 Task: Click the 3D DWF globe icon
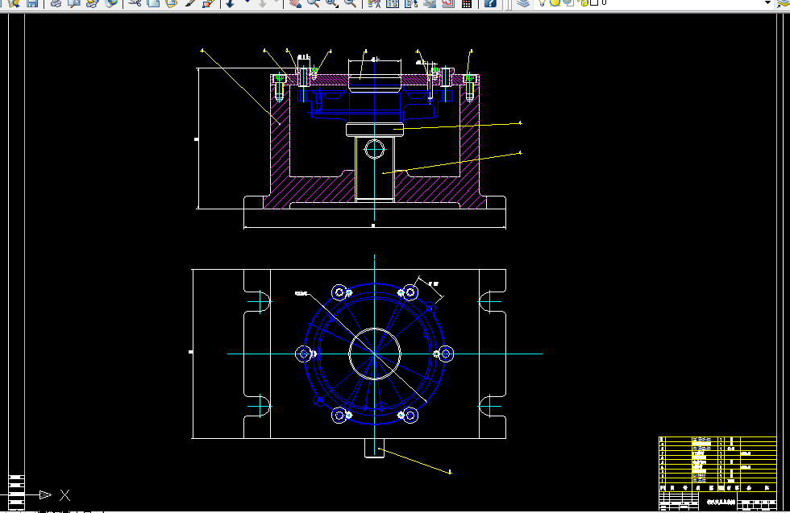(x=111, y=3)
